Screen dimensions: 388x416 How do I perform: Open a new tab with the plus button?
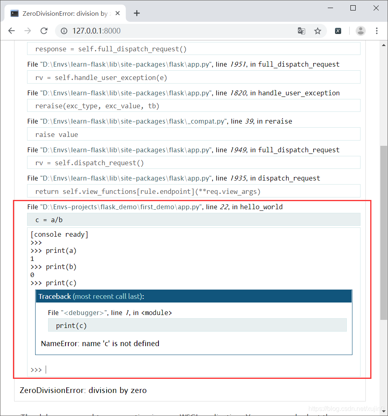click(x=137, y=13)
